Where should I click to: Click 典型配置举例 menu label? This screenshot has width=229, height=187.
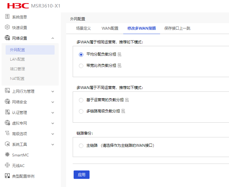tap(23, 176)
